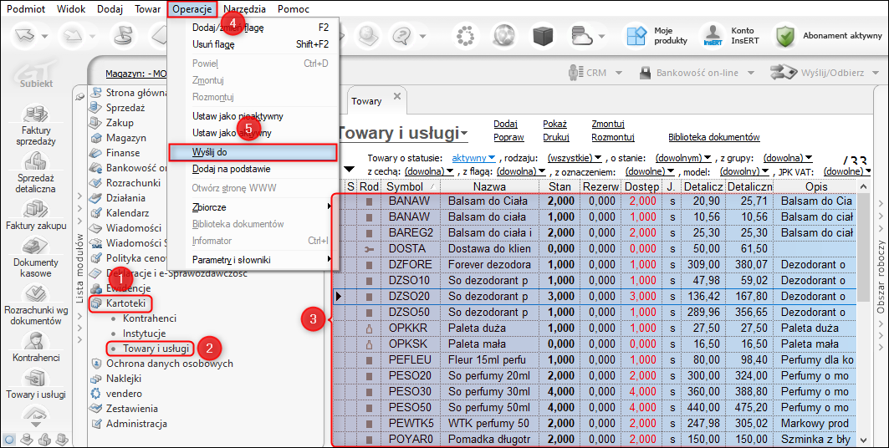This screenshot has height=448, width=889.
Task: Click the 'Drukuj' link
Action: [555, 137]
